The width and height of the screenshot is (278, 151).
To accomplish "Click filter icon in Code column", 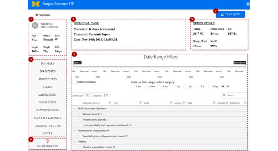I will 171,103.
